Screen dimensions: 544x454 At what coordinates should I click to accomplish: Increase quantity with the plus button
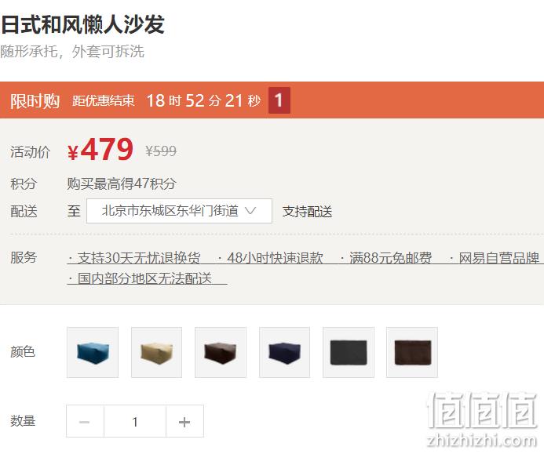pyautogui.click(x=184, y=421)
